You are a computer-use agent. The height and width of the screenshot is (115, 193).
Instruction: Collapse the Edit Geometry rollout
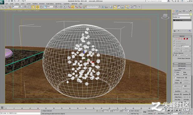click(x=182, y=66)
